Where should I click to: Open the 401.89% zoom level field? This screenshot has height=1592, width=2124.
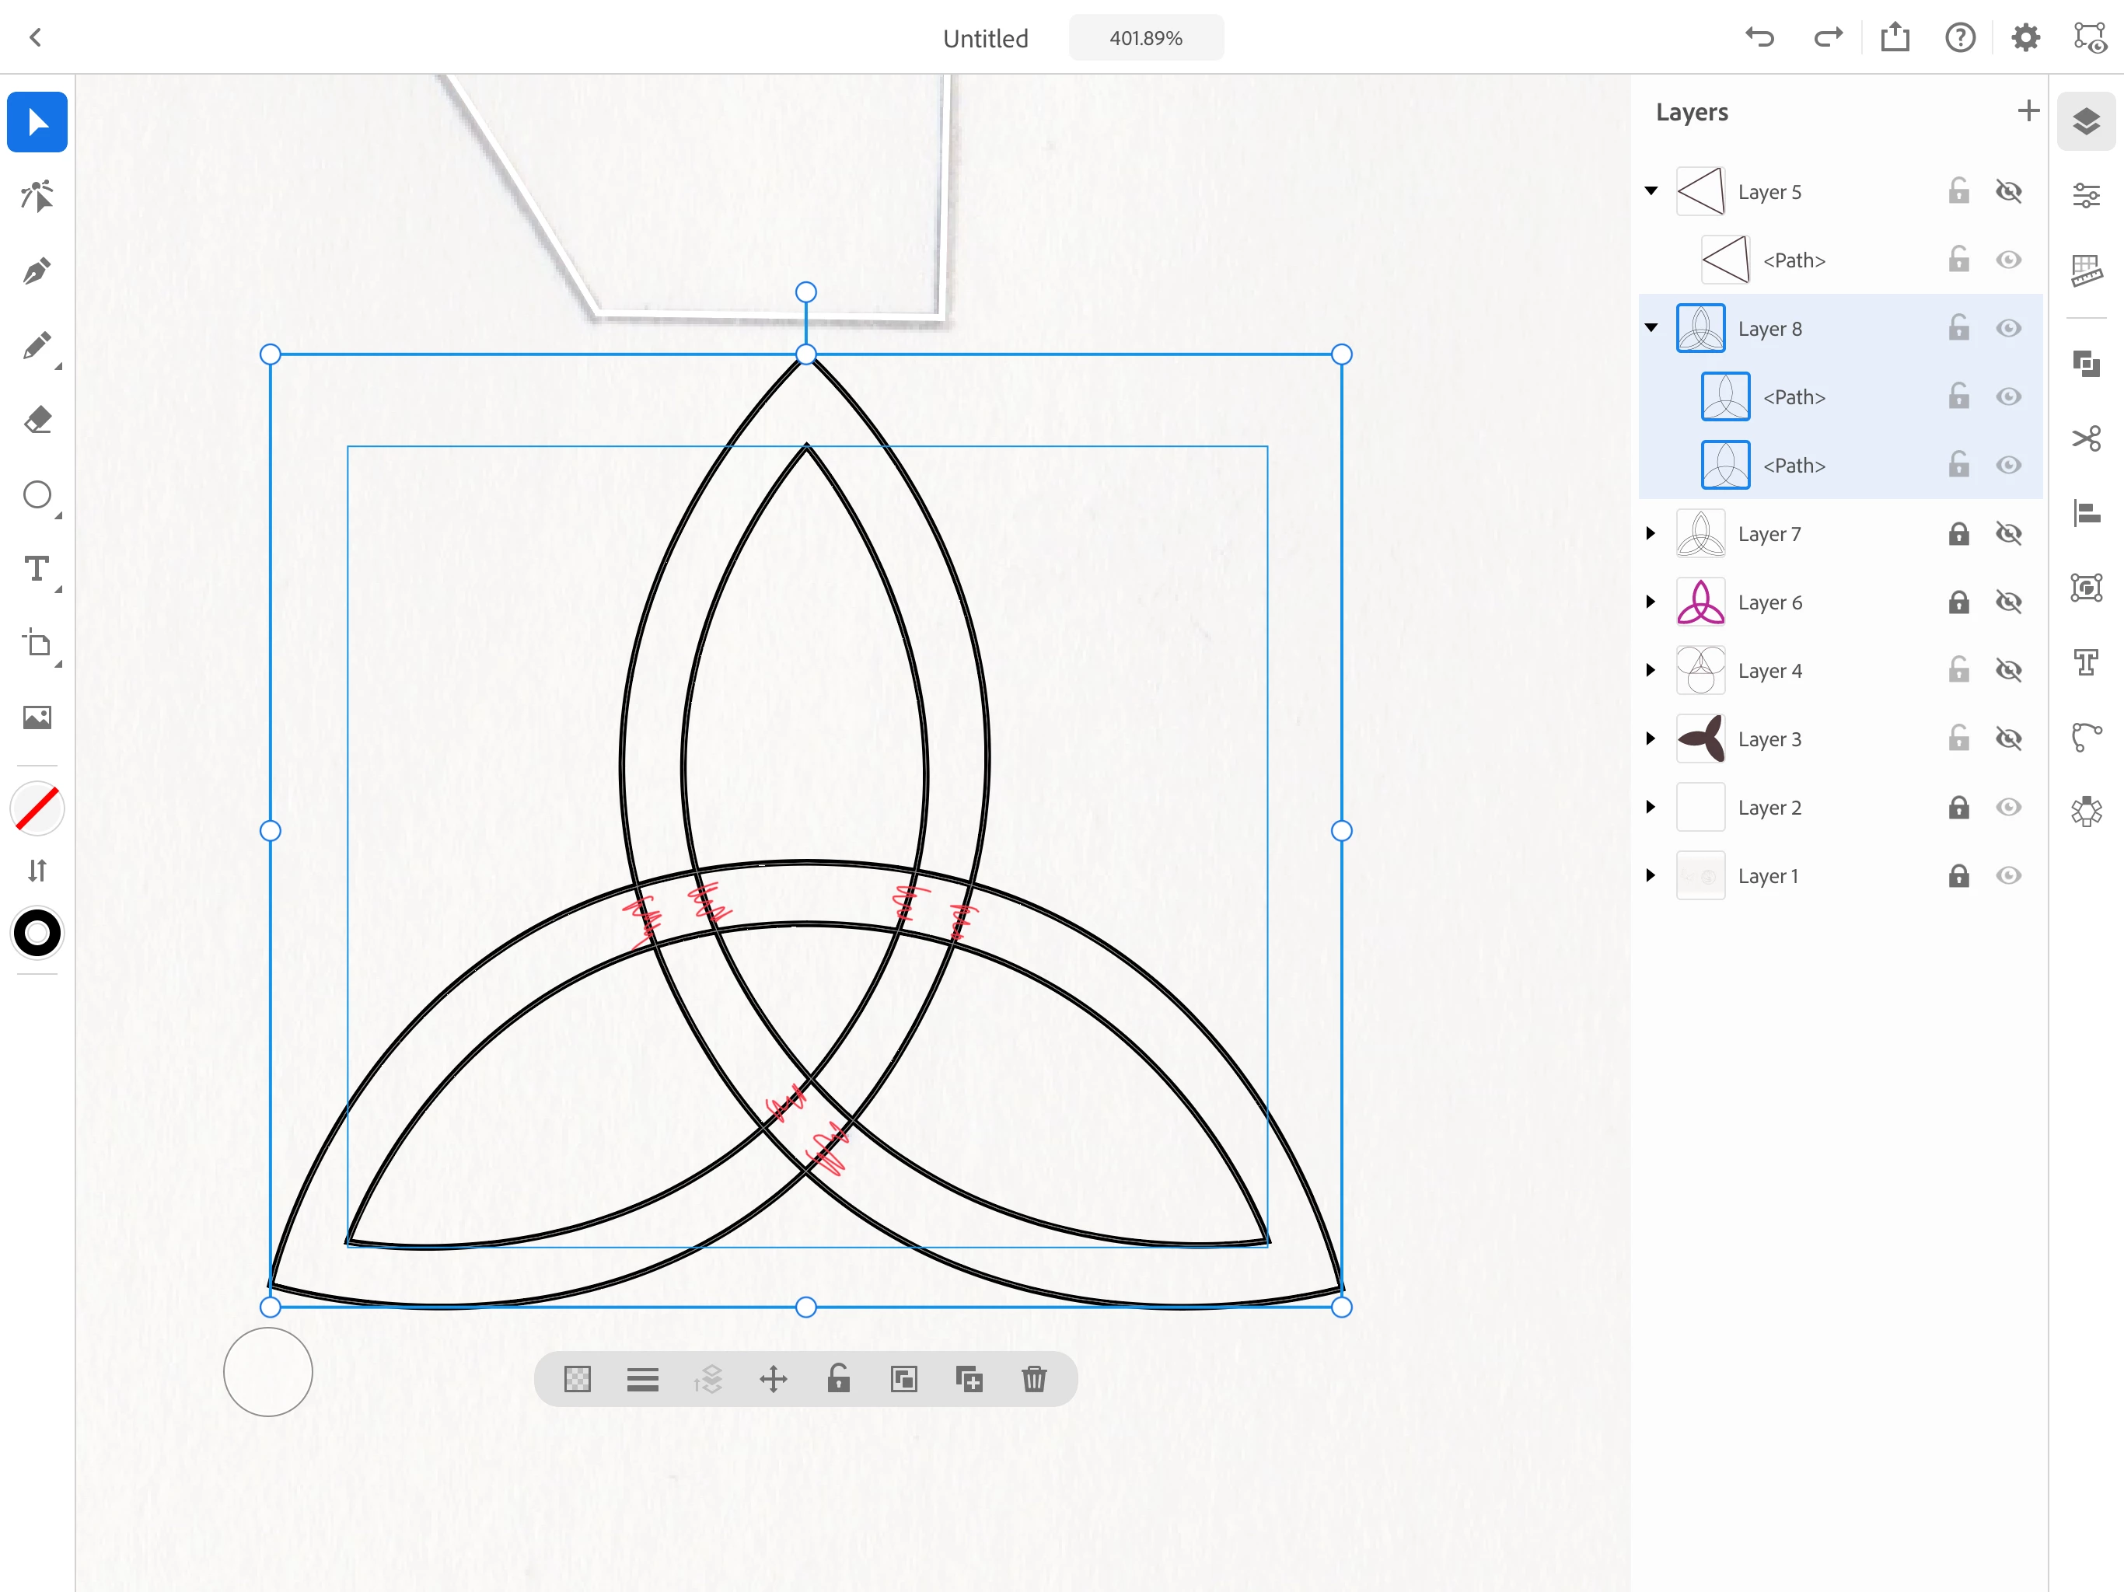tap(1145, 38)
